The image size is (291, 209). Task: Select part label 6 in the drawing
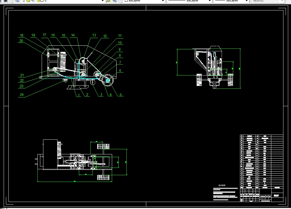pyautogui.click(x=120, y=70)
